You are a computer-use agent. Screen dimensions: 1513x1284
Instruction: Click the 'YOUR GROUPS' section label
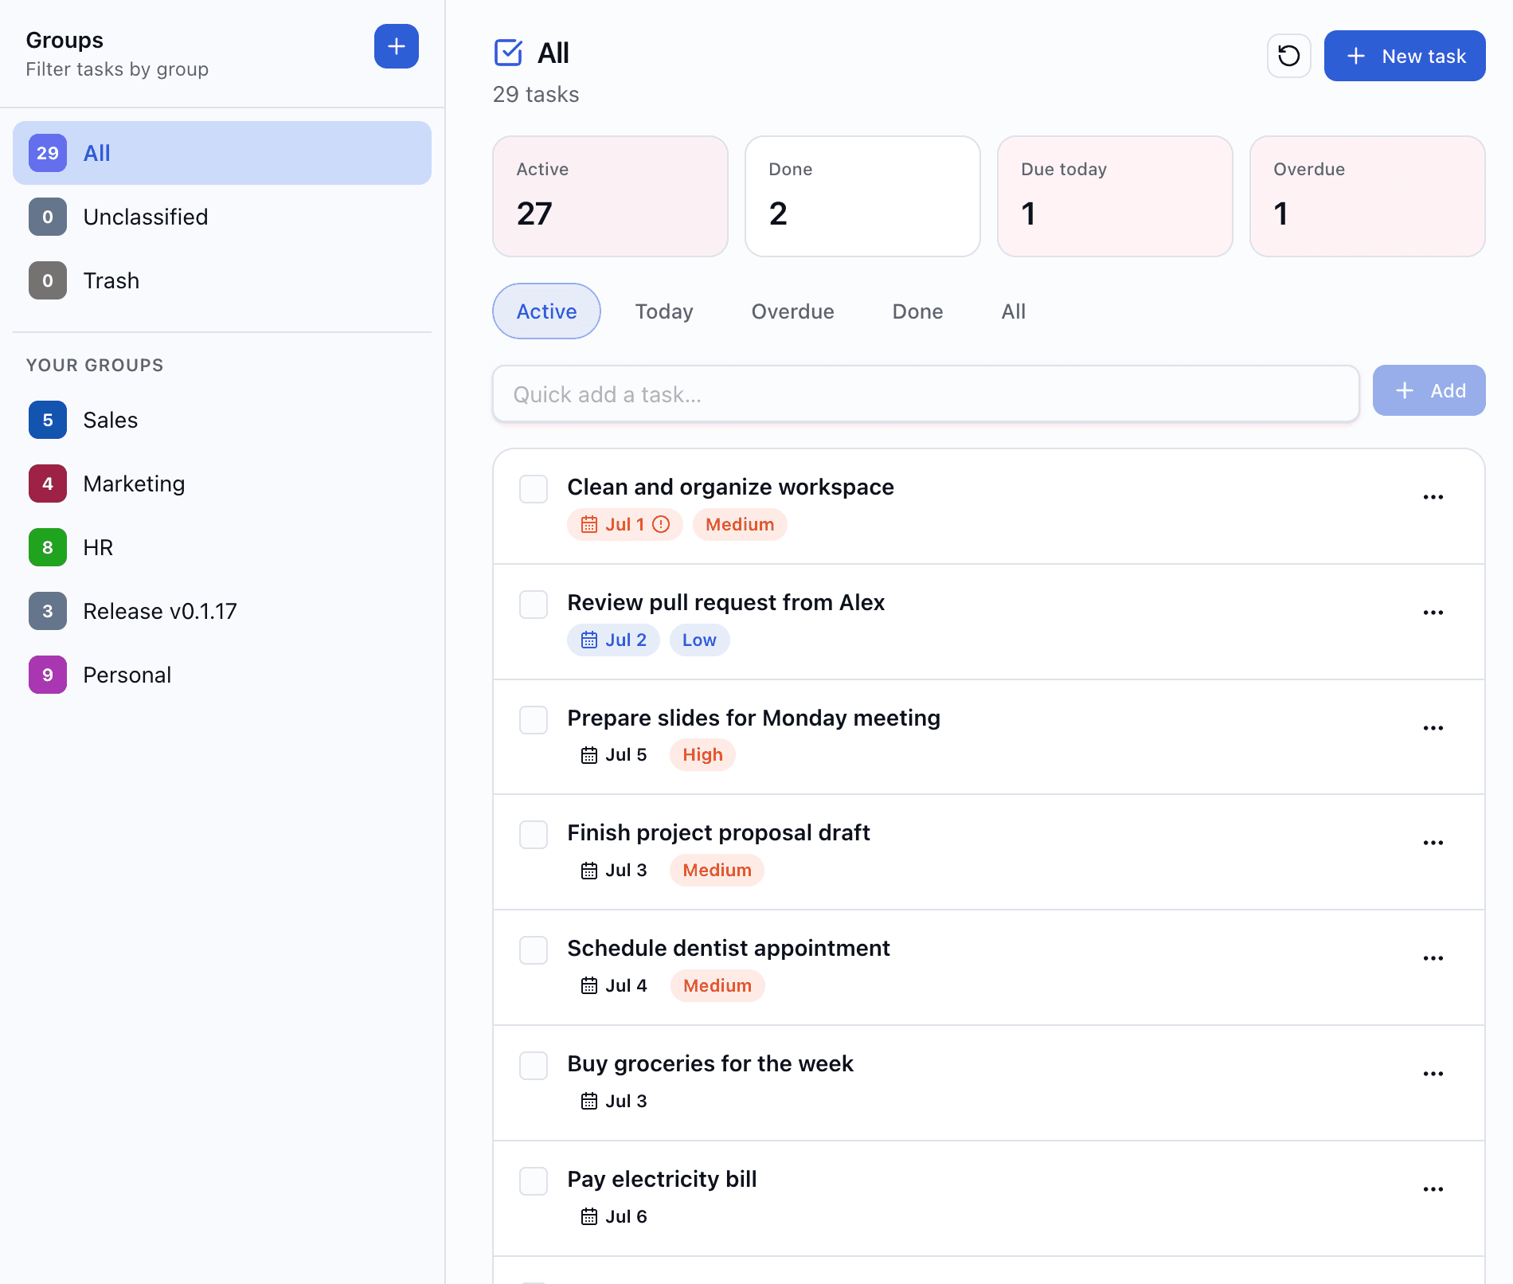[95, 365]
